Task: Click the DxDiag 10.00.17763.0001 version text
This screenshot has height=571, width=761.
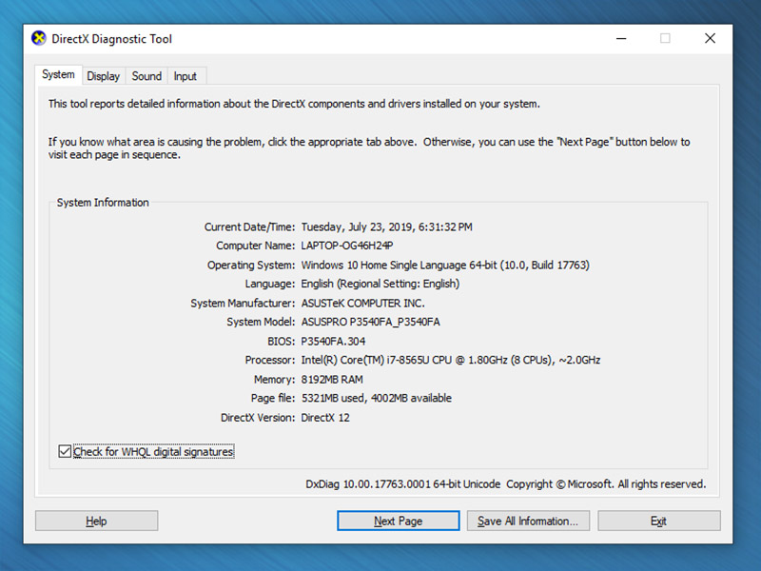Action: point(402,484)
